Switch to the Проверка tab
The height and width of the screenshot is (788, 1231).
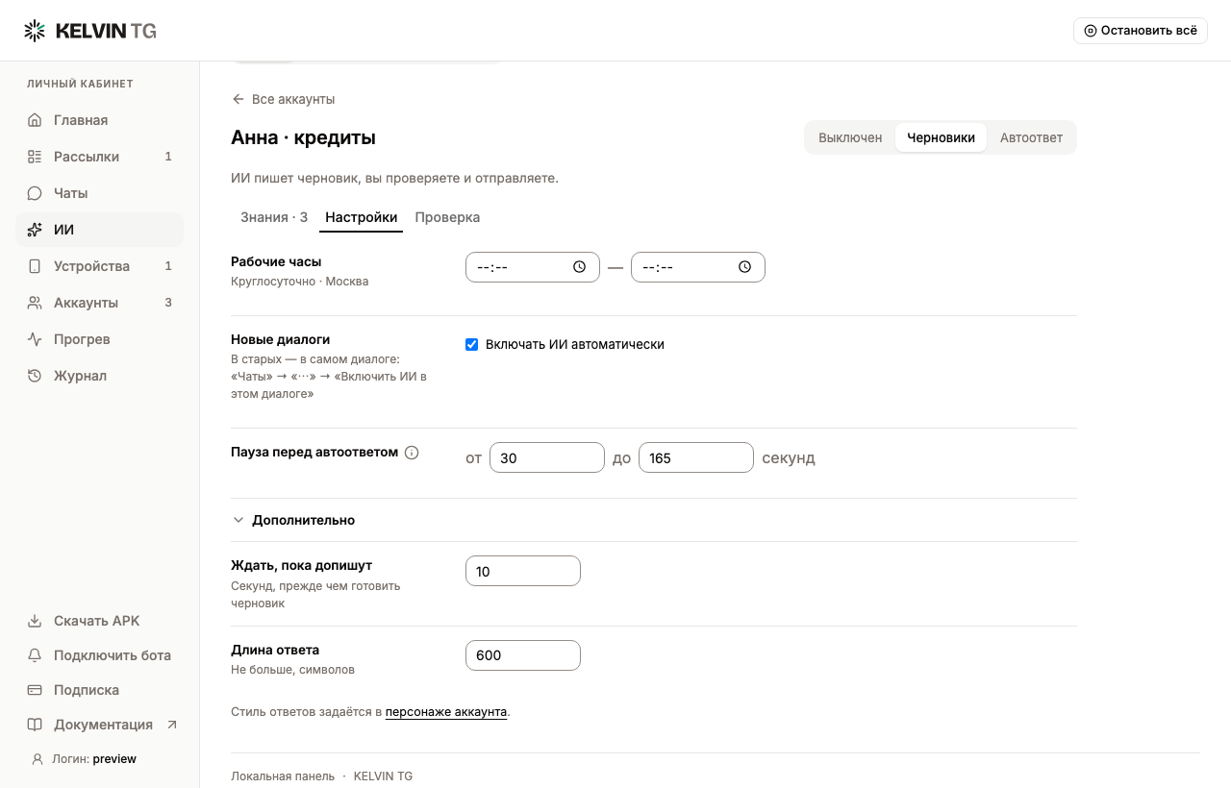(x=447, y=217)
